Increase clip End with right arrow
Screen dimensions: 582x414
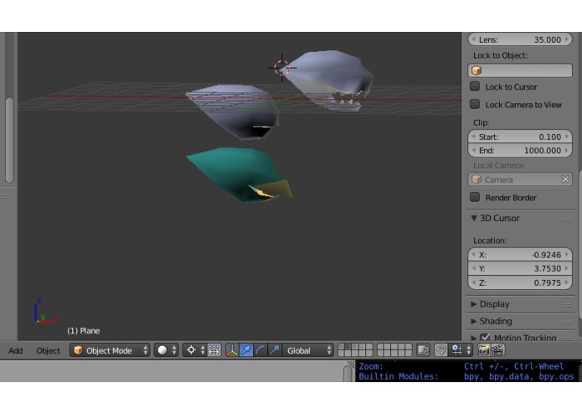pos(567,150)
